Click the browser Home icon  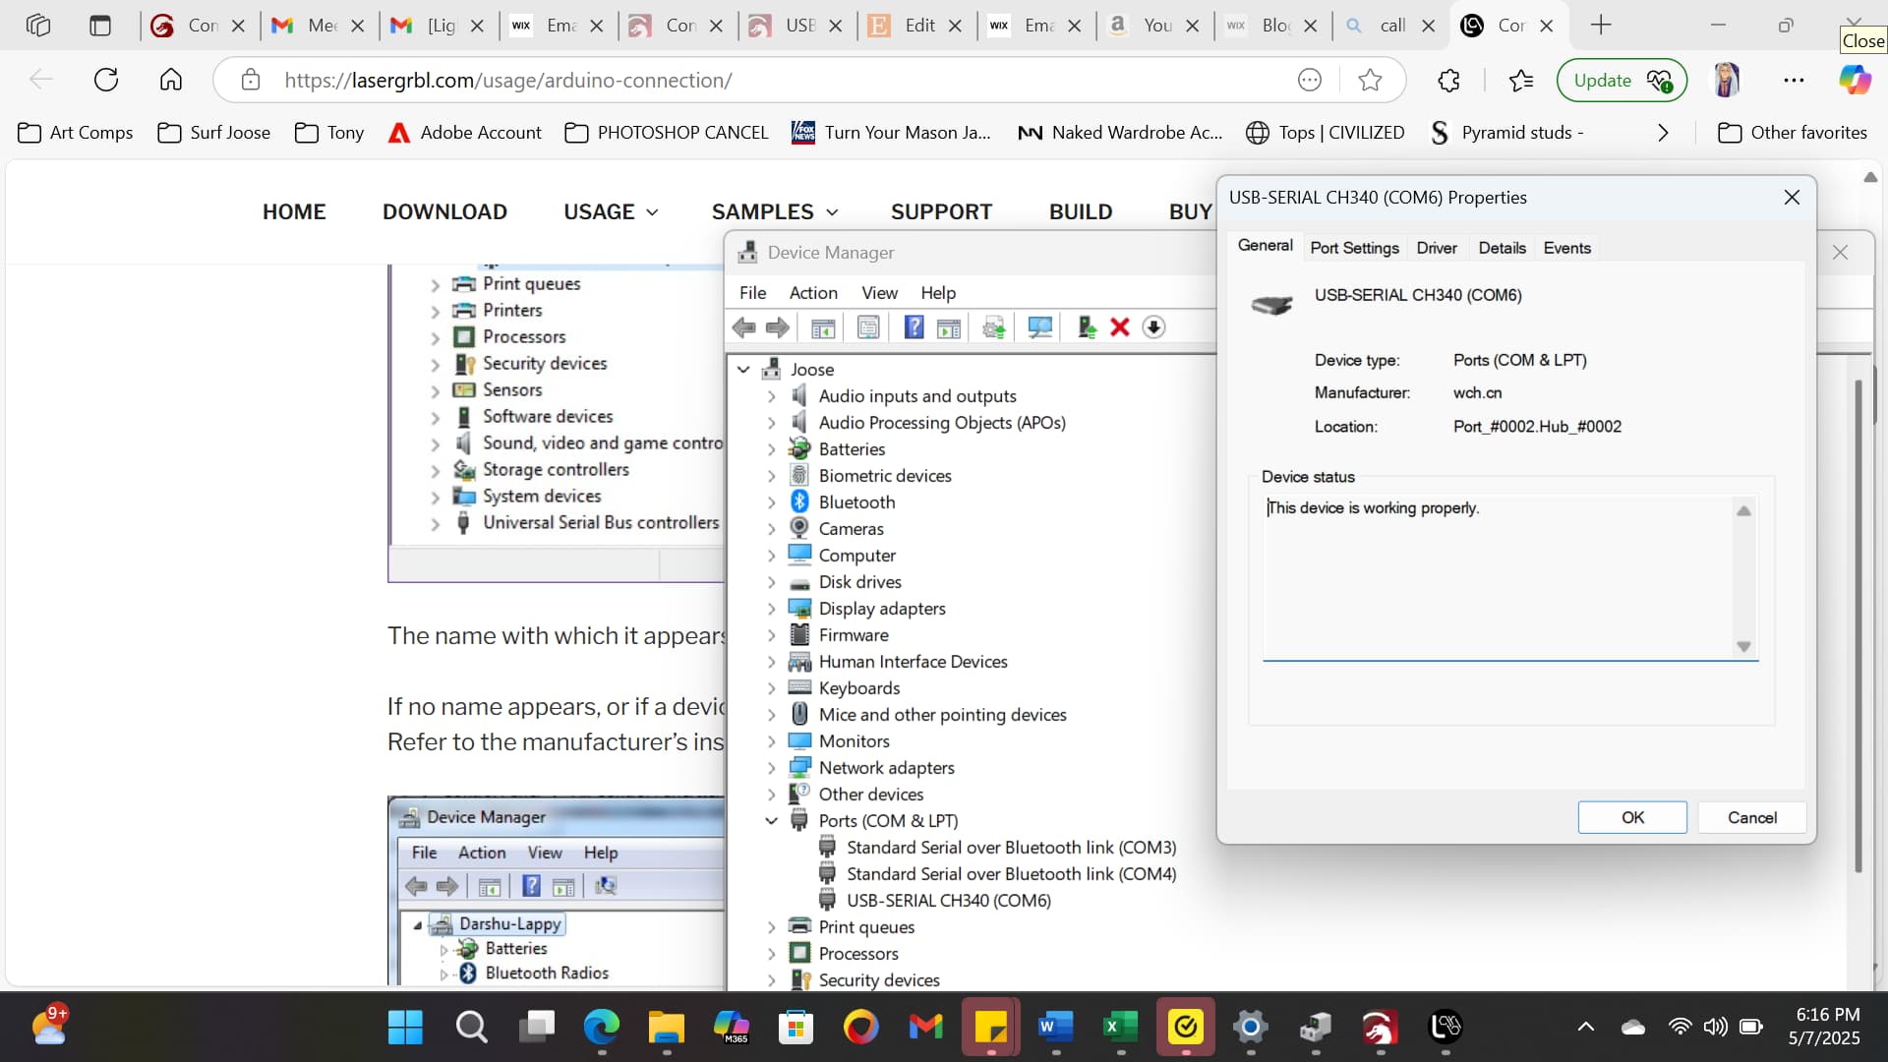coord(171,80)
